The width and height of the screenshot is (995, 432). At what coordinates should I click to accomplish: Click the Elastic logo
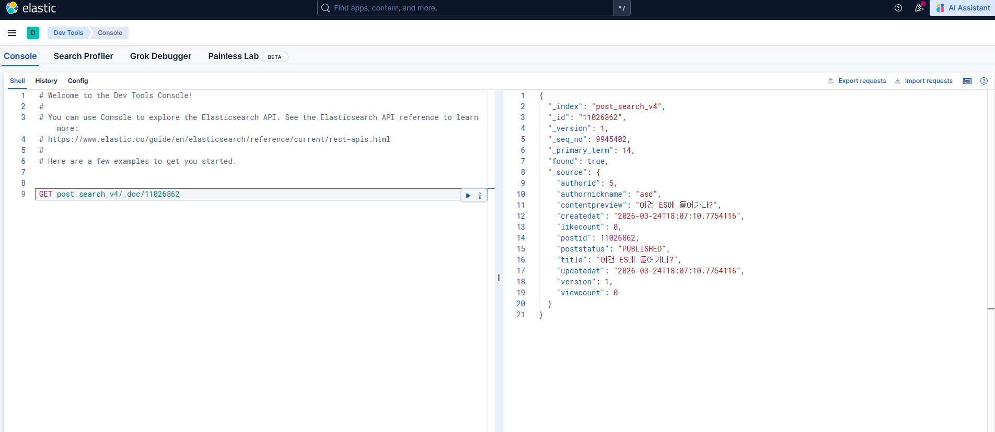click(x=31, y=8)
